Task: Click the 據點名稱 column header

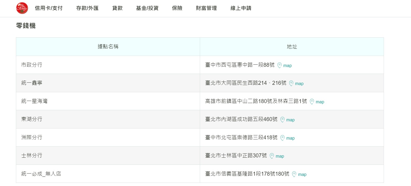Action: click(108, 47)
